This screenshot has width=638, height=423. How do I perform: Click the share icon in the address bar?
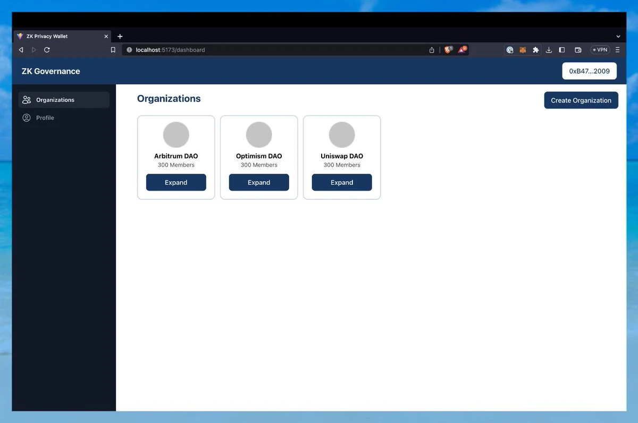pos(432,50)
